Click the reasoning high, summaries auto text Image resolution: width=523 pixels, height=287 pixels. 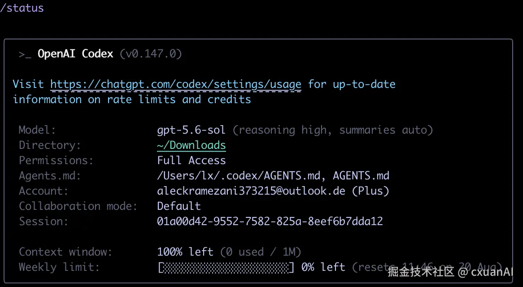332,130
